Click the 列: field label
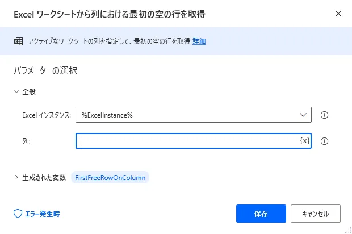 click(26, 141)
